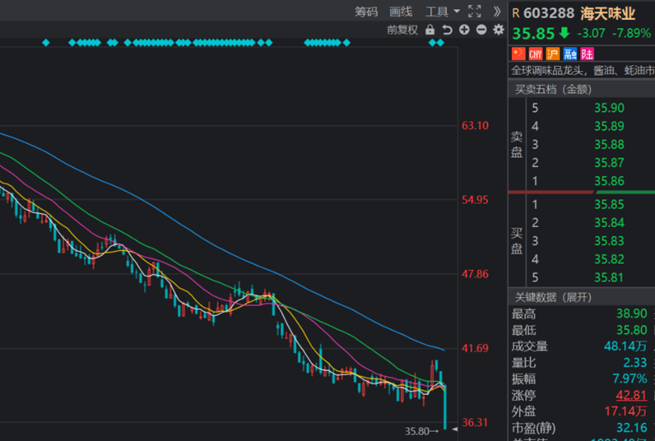Click stock name 海天味业

[608, 14]
